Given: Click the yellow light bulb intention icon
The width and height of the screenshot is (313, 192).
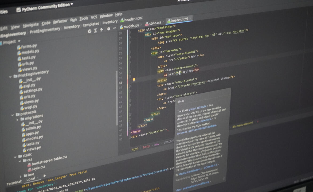Looking at the screenshot, I should click(x=134, y=80).
